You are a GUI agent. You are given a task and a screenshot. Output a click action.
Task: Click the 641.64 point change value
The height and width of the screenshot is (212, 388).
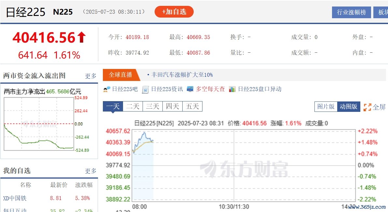33,55
